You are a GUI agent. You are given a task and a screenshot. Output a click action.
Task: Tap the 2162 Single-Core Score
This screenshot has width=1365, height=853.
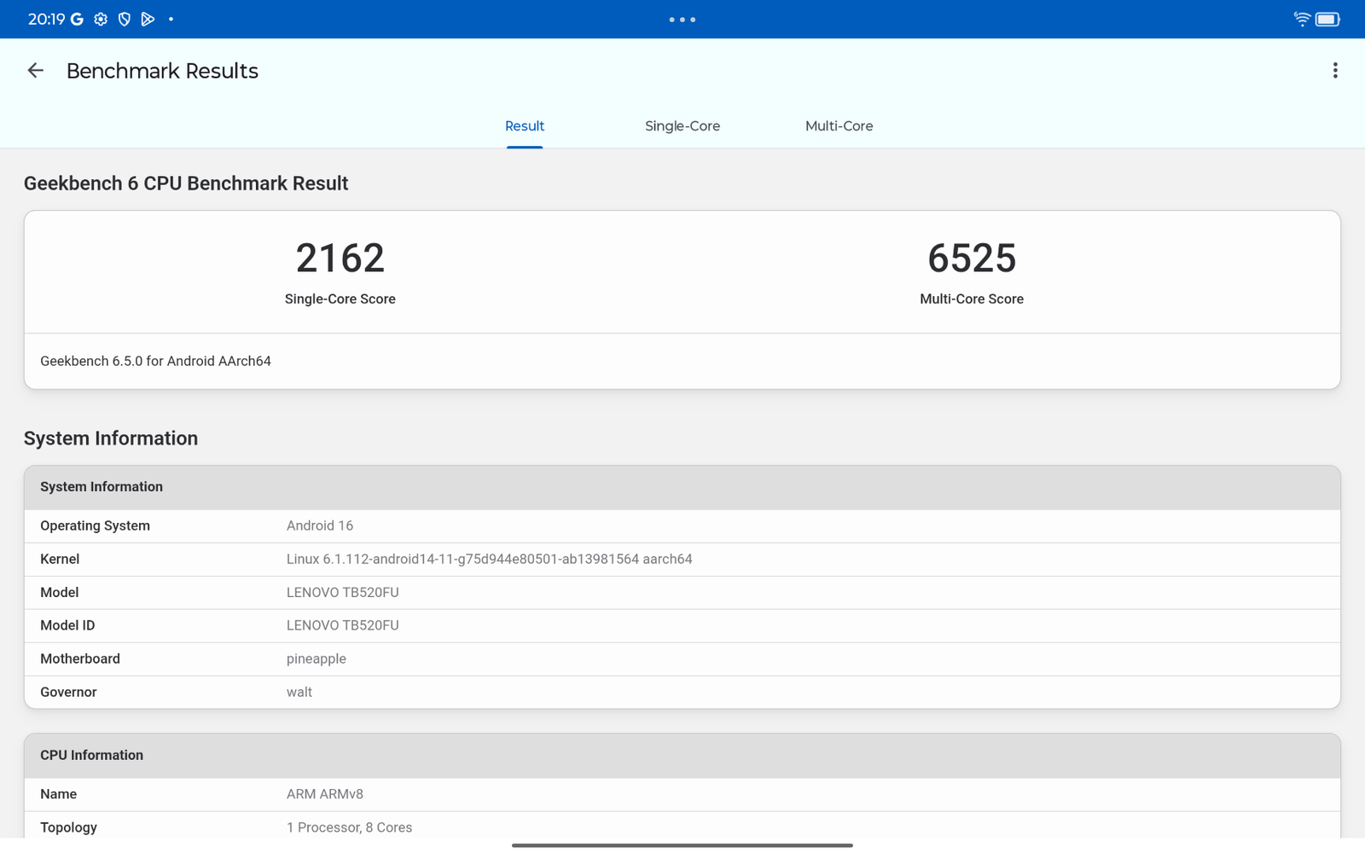tap(340, 258)
